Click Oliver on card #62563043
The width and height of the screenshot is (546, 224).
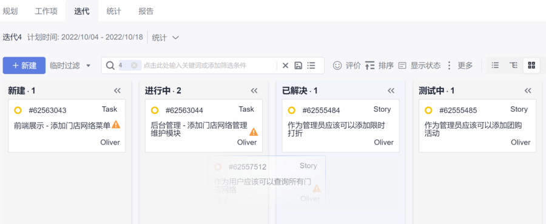pos(110,142)
